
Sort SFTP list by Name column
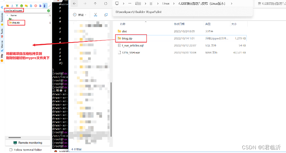tap(14, 15)
